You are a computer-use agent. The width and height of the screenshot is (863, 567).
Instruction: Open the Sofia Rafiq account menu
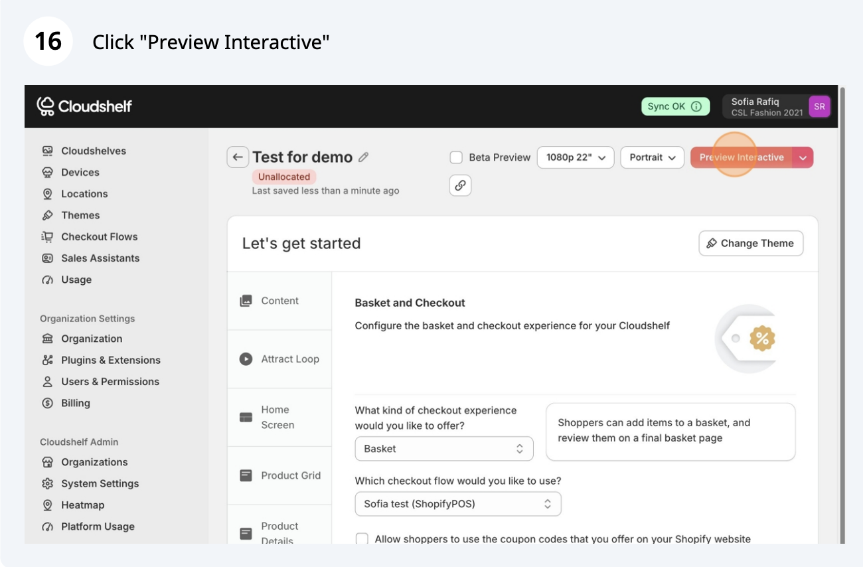pyautogui.click(x=776, y=106)
